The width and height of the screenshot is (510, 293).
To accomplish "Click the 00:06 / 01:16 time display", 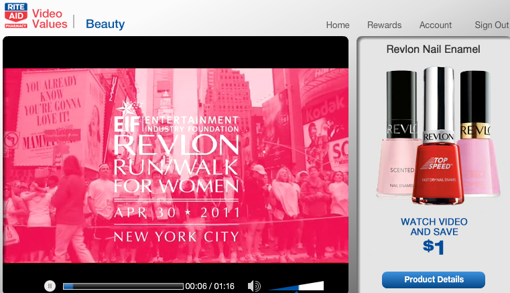I will [210, 286].
